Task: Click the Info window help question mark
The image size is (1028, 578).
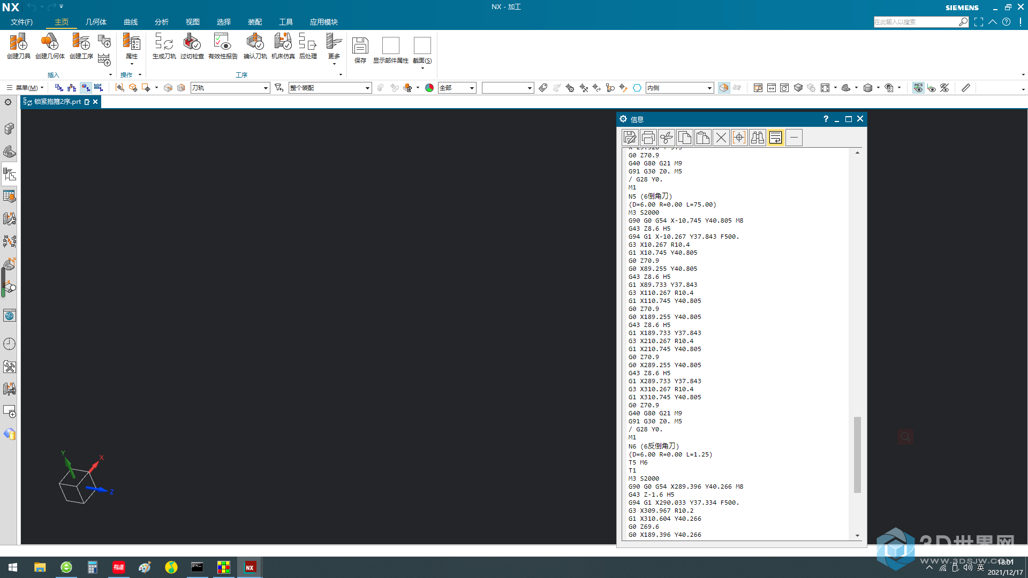Action: (826, 119)
